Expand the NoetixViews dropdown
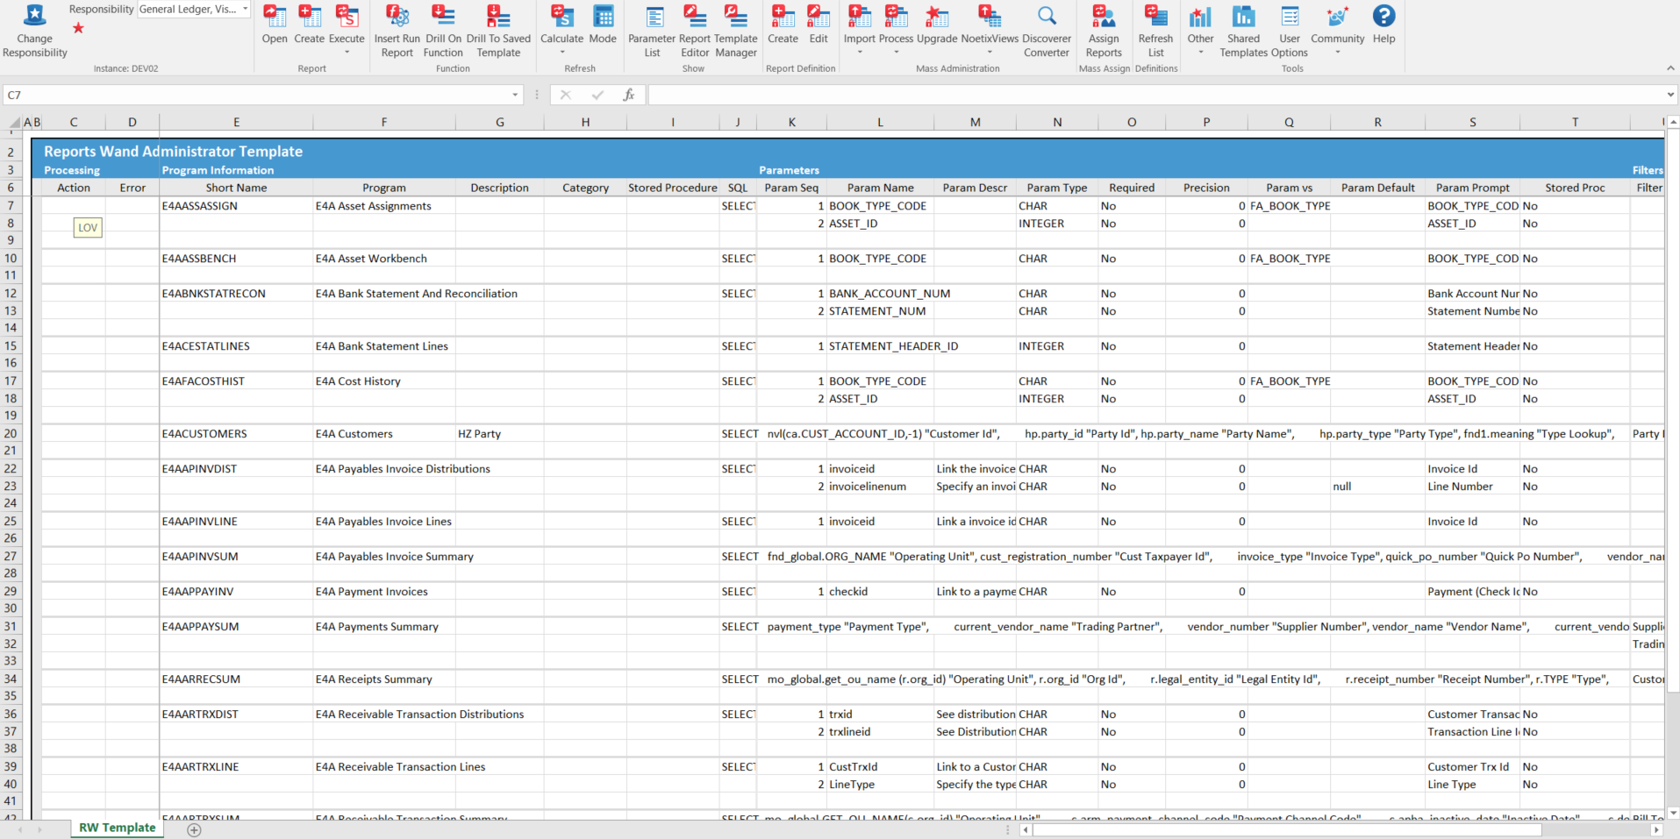 coord(990,53)
